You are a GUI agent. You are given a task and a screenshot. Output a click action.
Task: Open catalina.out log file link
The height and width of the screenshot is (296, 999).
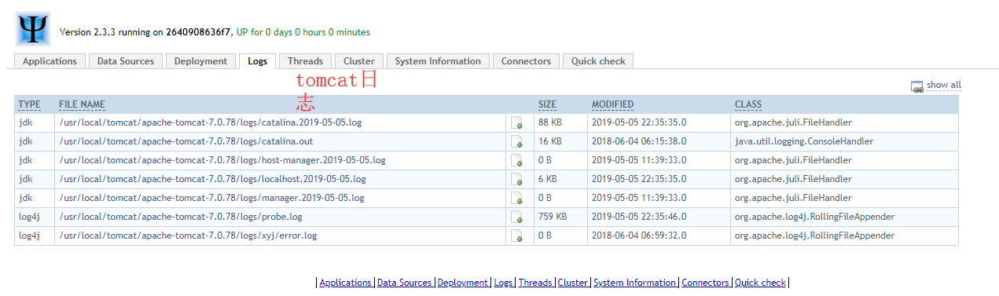coord(186,141)
